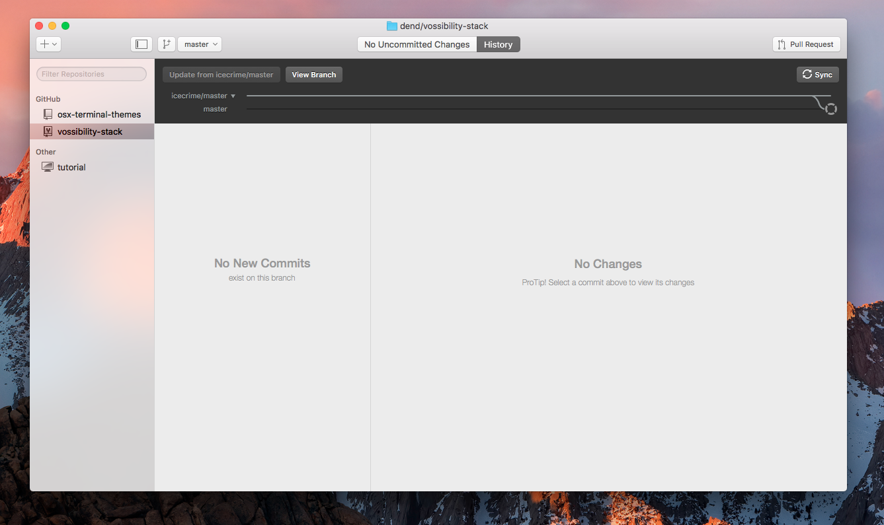Open the master branch selector dropdown

pyautogui.click(x=200, y=44)
